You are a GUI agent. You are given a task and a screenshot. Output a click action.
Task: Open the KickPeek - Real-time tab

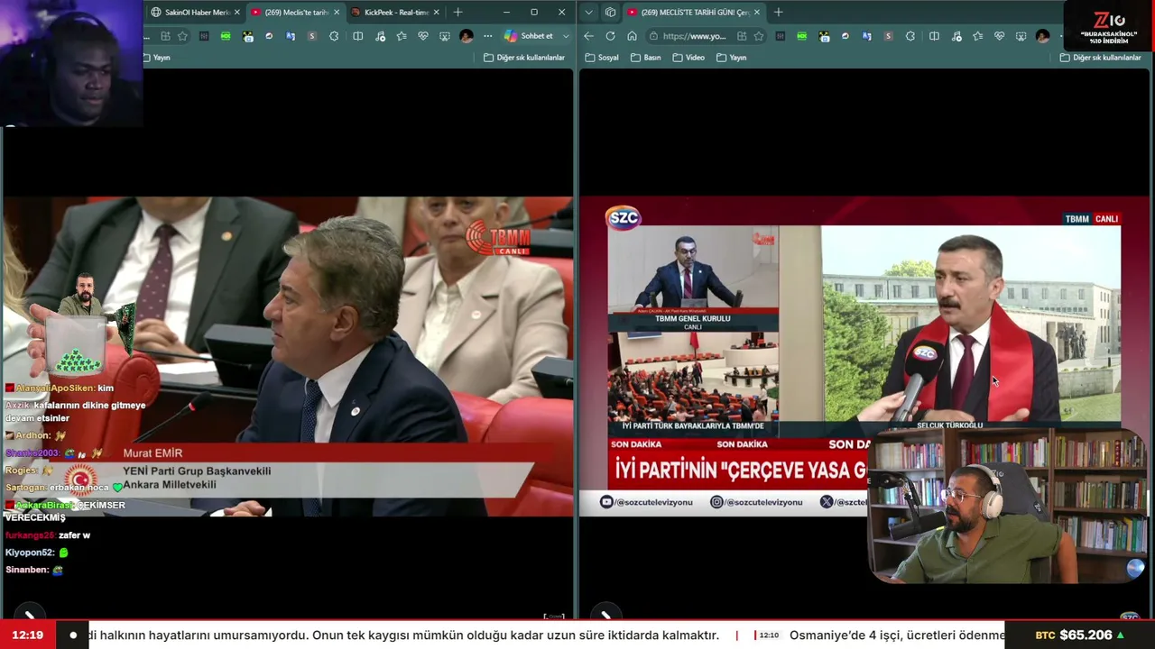(x=394, y=13)
